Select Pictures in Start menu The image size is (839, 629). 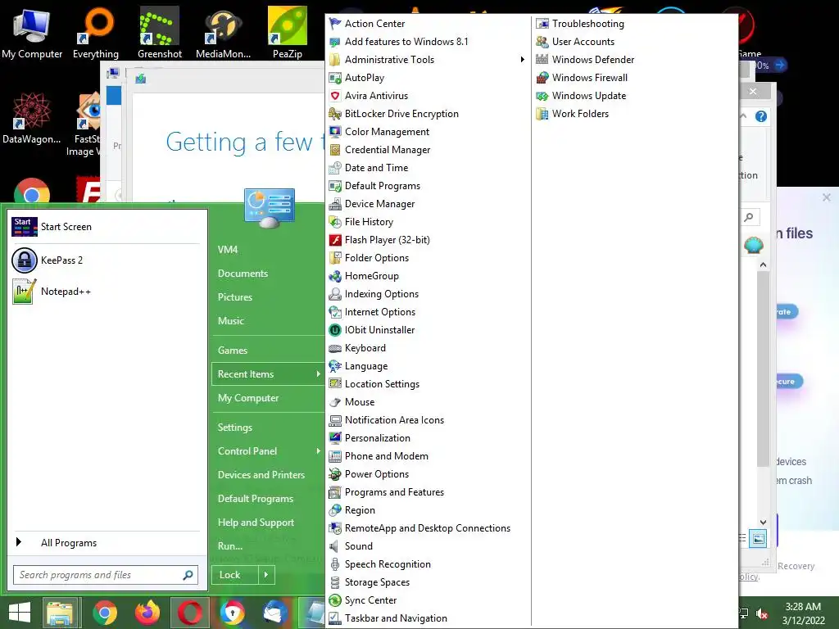(x=235, y=297)
